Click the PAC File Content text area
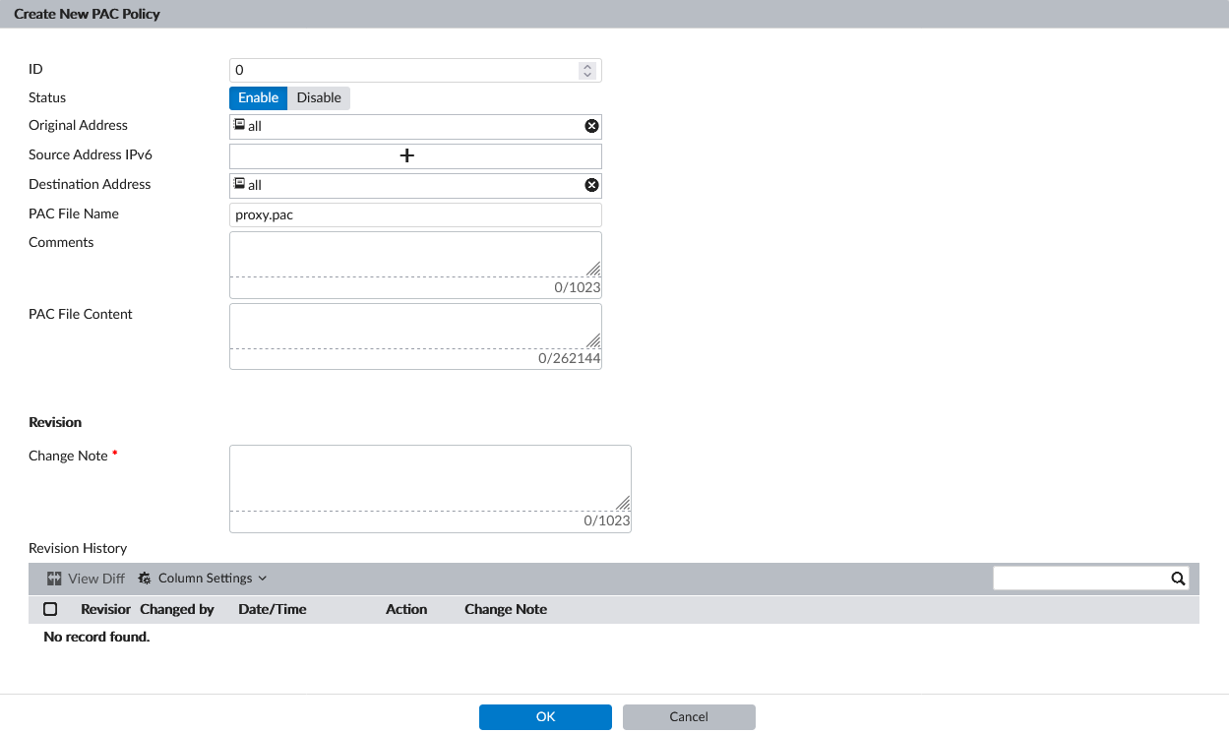This screenshot has height=733, width=1229. 415,326
